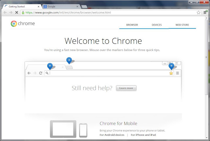The width and height of the screenshot is (210, 141).
Task: Open a new tab with the new-tab button
Action: pyautogui.click(x=84, y=7)
